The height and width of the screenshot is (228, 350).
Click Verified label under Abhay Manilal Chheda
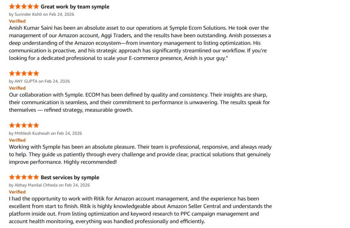point(17,192)
